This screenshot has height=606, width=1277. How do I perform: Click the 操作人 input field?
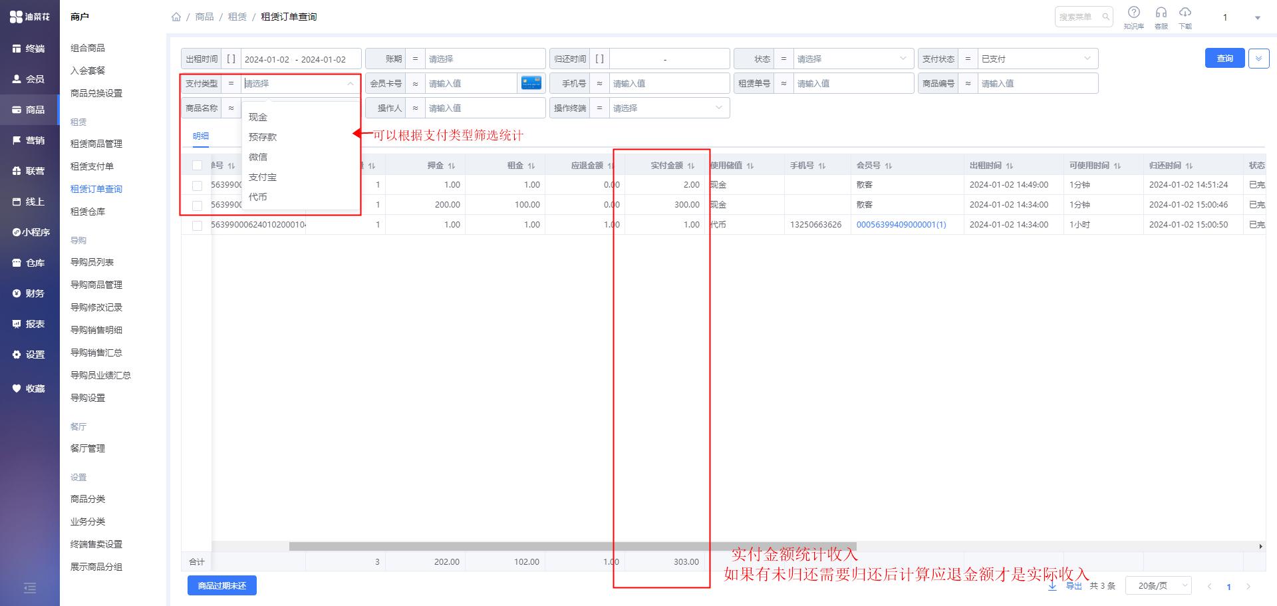[485, 108]
